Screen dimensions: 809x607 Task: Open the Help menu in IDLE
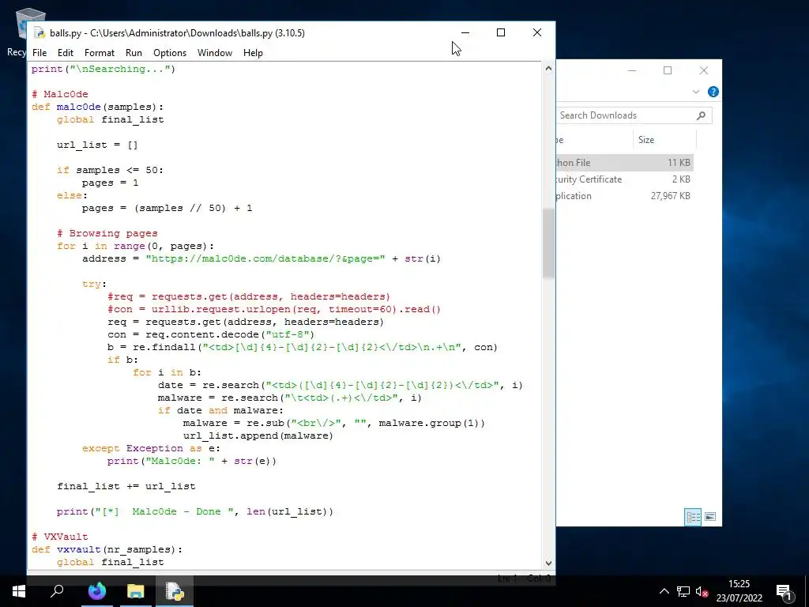[x=253, y=53]
